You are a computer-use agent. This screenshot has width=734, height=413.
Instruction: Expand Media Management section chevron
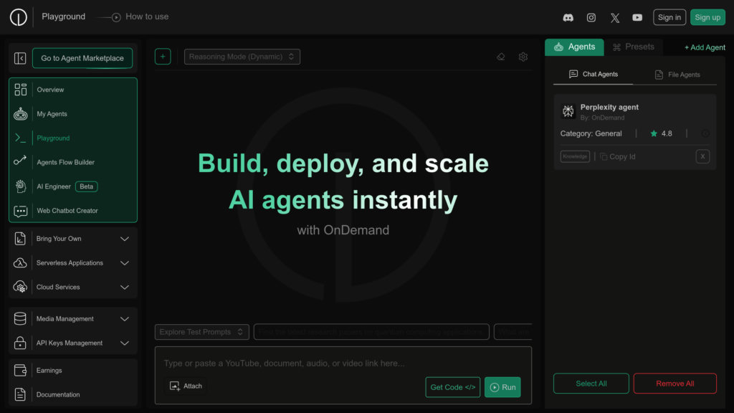coord(125,319)
